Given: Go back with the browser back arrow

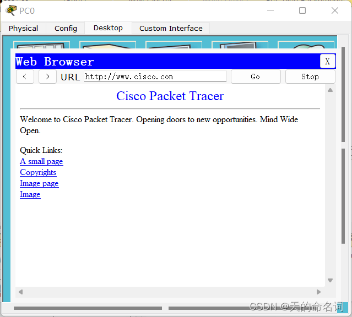Looking at the screenshot, I should 25,76.
